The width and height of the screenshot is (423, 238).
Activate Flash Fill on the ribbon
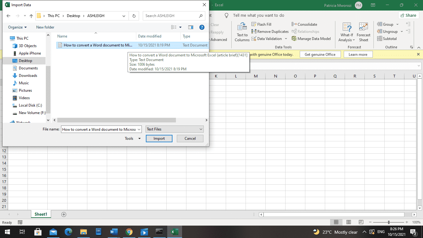[261, 24]
